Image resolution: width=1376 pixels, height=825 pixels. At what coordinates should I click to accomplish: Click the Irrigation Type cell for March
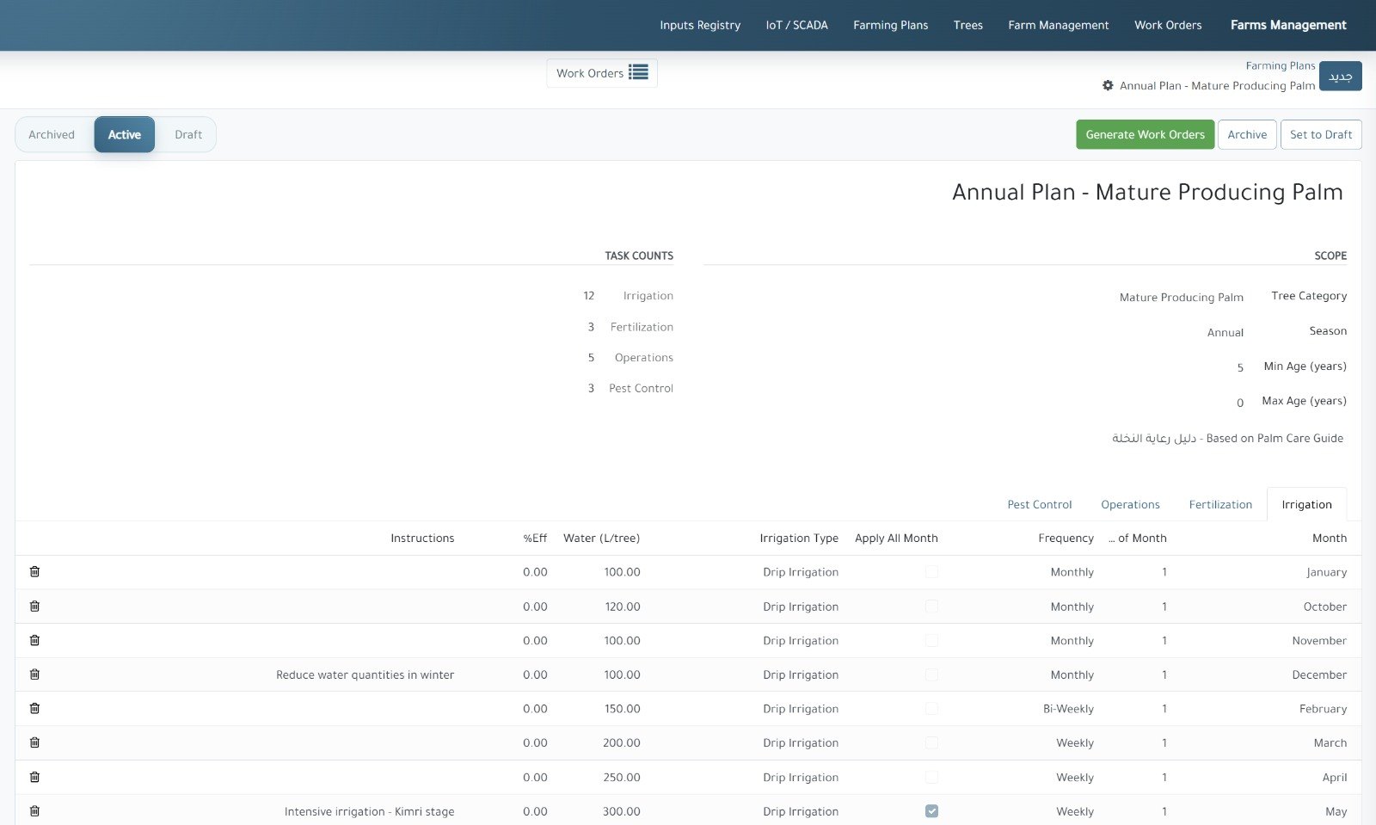pos(801,743)
